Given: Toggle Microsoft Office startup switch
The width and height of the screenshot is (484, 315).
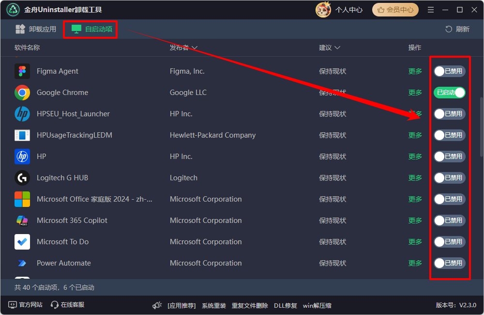Looking at the screenshot, I should pyautogui.click(x=450, y=199).
